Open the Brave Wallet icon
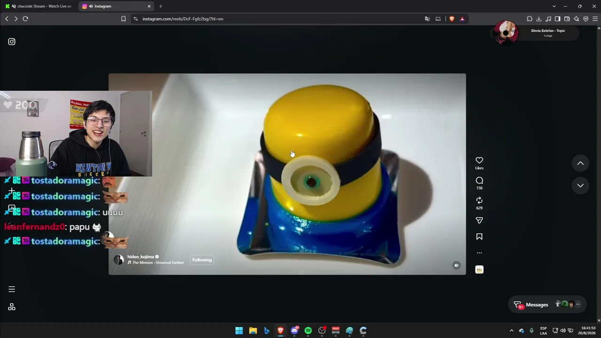 tap(567, 19)
